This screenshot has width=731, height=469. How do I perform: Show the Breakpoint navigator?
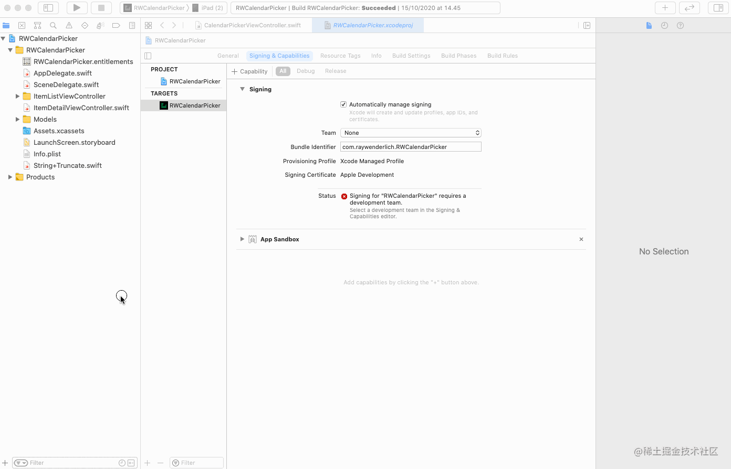point(116,25)
